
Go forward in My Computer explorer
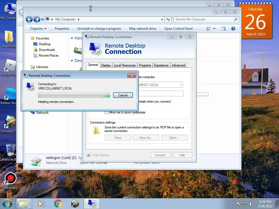[x=37, y=19]
